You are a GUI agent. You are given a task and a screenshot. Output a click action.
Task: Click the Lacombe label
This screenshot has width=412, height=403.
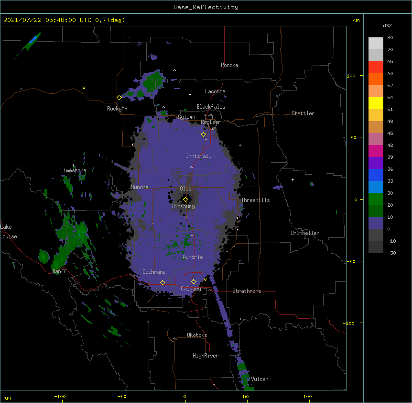pyautogui.click(x=215, y=91)
